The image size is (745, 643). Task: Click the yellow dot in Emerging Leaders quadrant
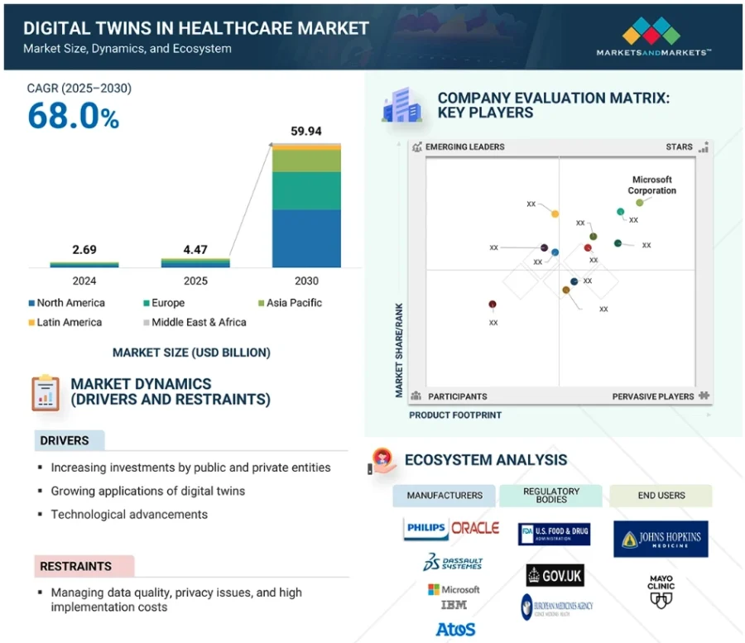[555, 214]
